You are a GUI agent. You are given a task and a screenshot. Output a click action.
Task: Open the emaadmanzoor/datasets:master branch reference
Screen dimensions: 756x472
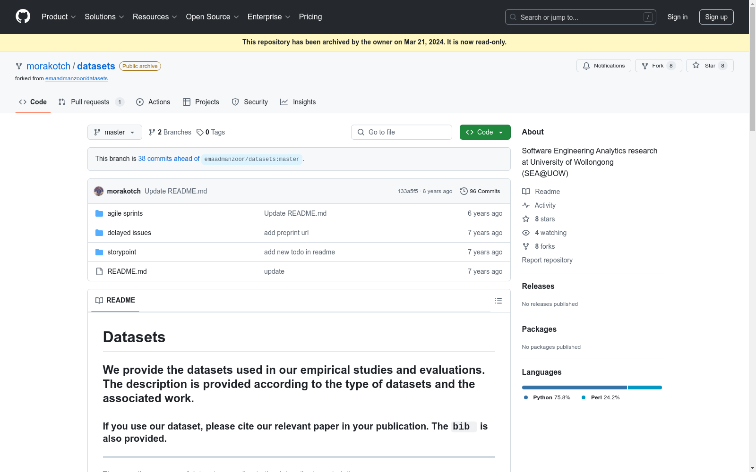pyautogui.click(x=252, y=159)
